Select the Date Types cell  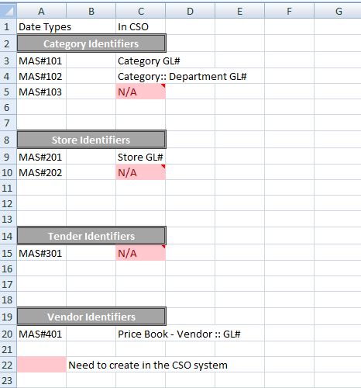pos(42,26)
